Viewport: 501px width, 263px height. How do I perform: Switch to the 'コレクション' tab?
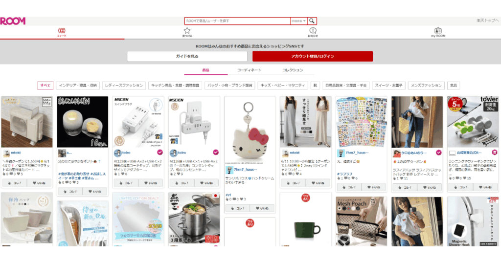[x=293, y=70]
